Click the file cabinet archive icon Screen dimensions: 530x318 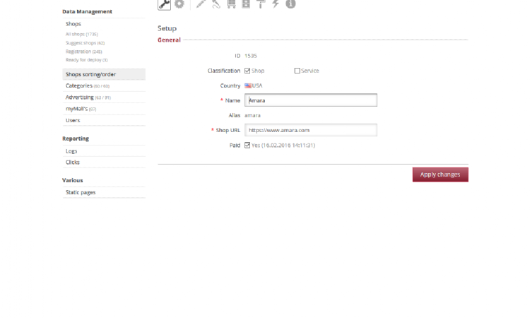(246, 4)
